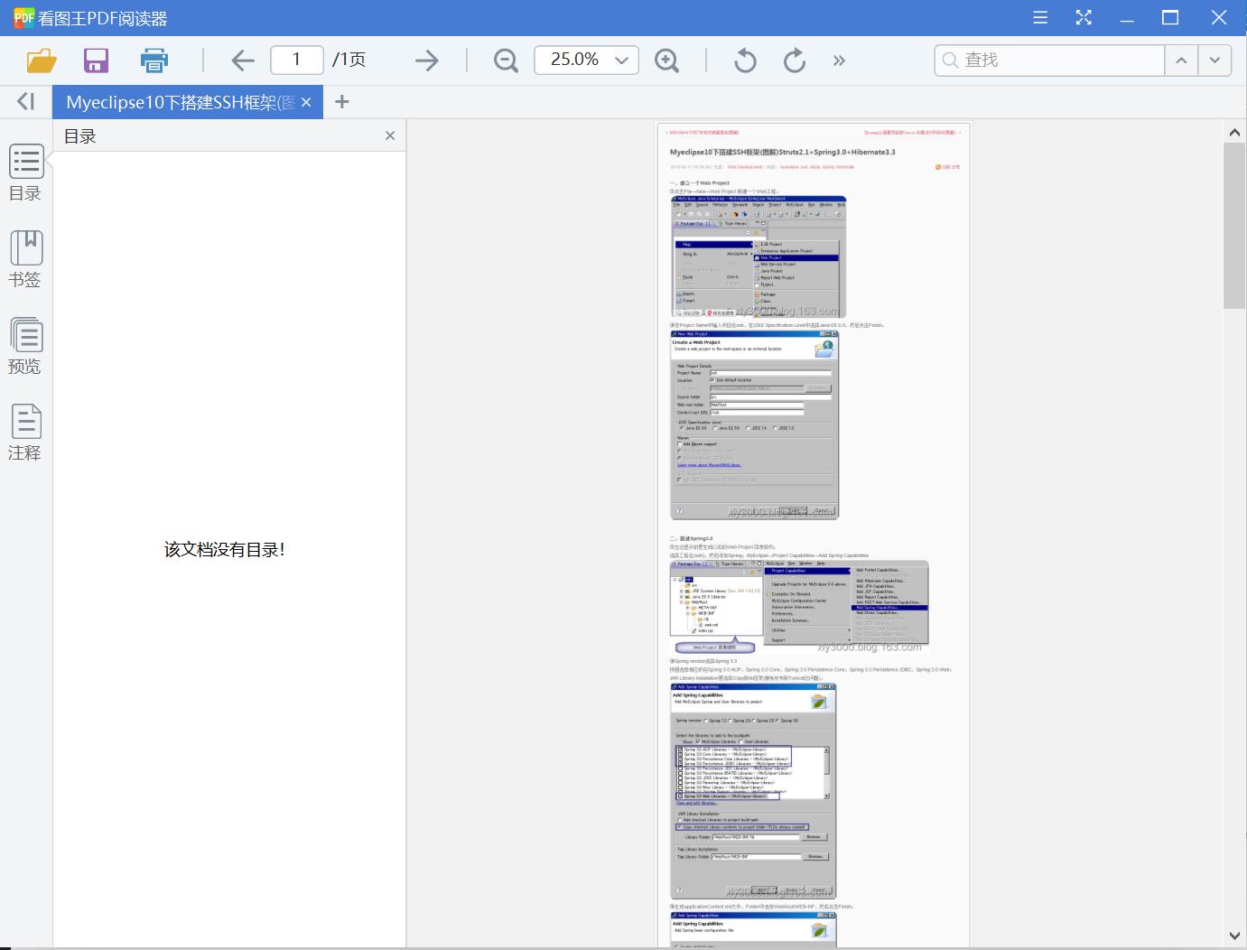Screen dimensions: 1247x950
Task: Open the 注释 annotations panel
Action: tap(25, 433)
